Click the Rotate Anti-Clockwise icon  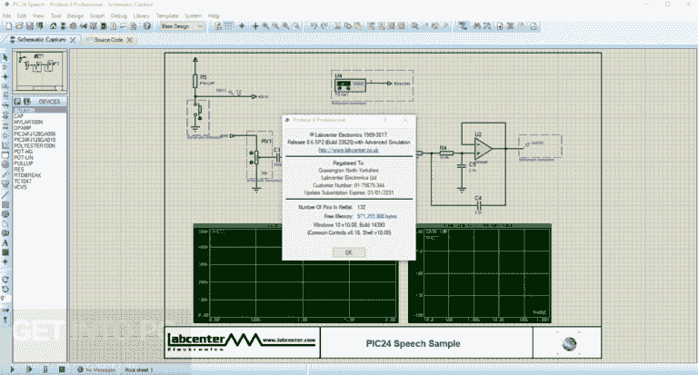click(5, 289)
